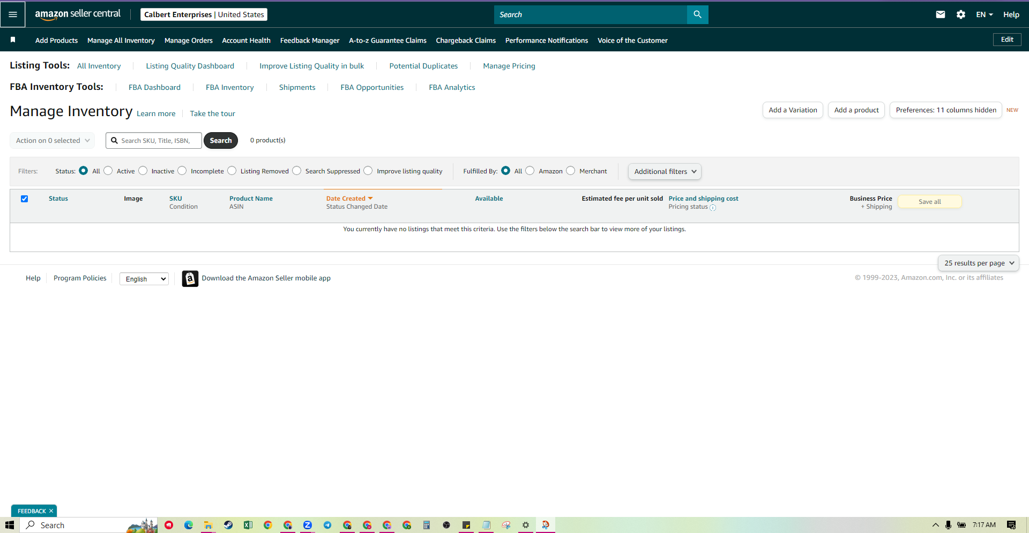Open the Program Policies footer link
Image resolution: width=1029 pixels, height=533 pixels.
80,278
